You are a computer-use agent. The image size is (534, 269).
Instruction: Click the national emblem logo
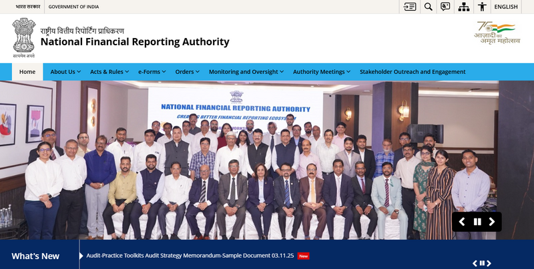(24, 38)
